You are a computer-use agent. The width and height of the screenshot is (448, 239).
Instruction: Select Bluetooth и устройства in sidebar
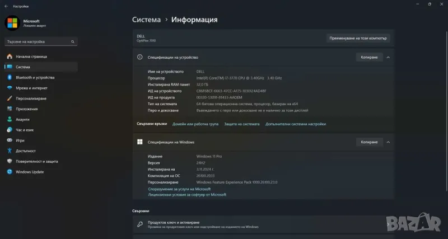[35, 77]
